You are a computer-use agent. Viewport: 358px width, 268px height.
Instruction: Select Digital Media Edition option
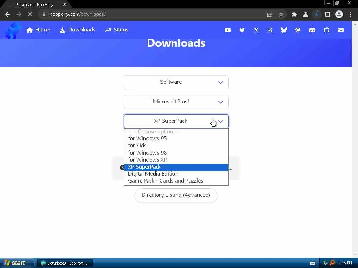pyautogui.click(x=176, y=174)
